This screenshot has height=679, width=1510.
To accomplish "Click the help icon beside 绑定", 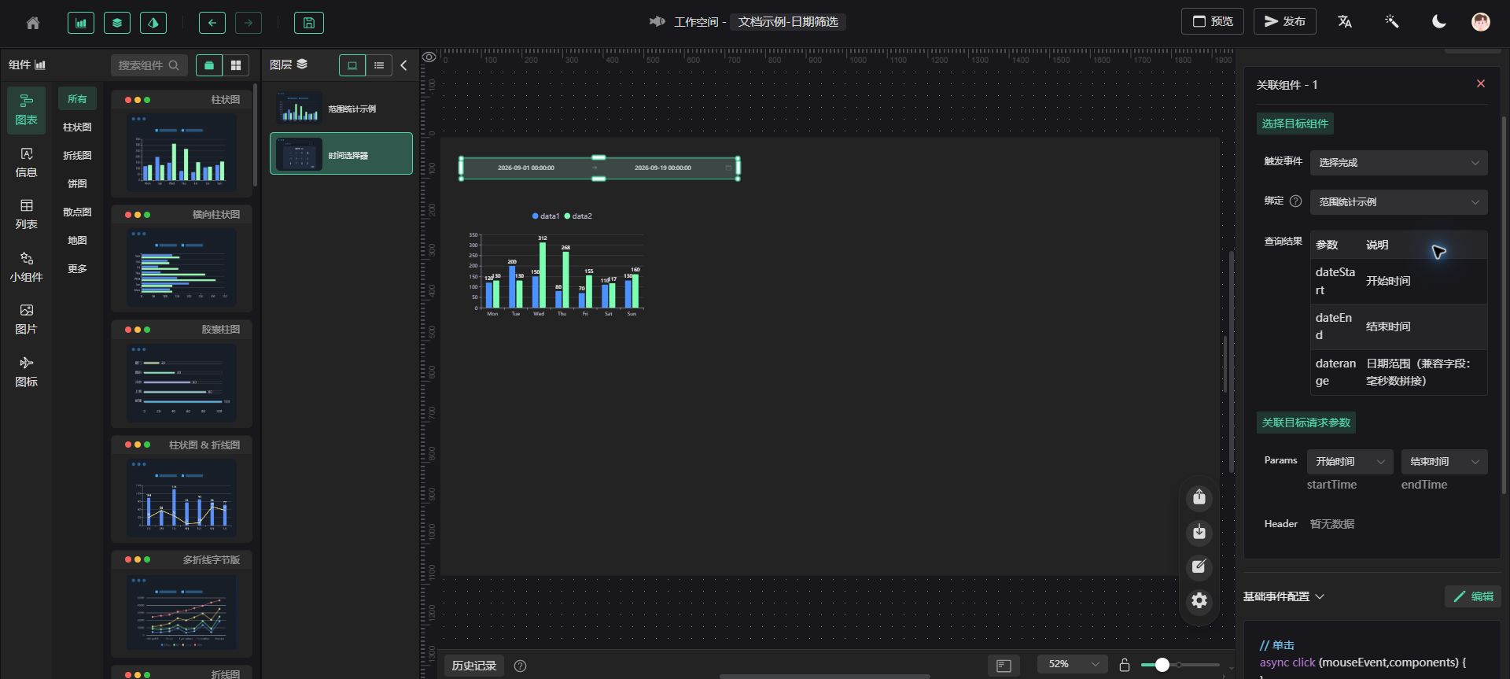I will point(1296,201).
